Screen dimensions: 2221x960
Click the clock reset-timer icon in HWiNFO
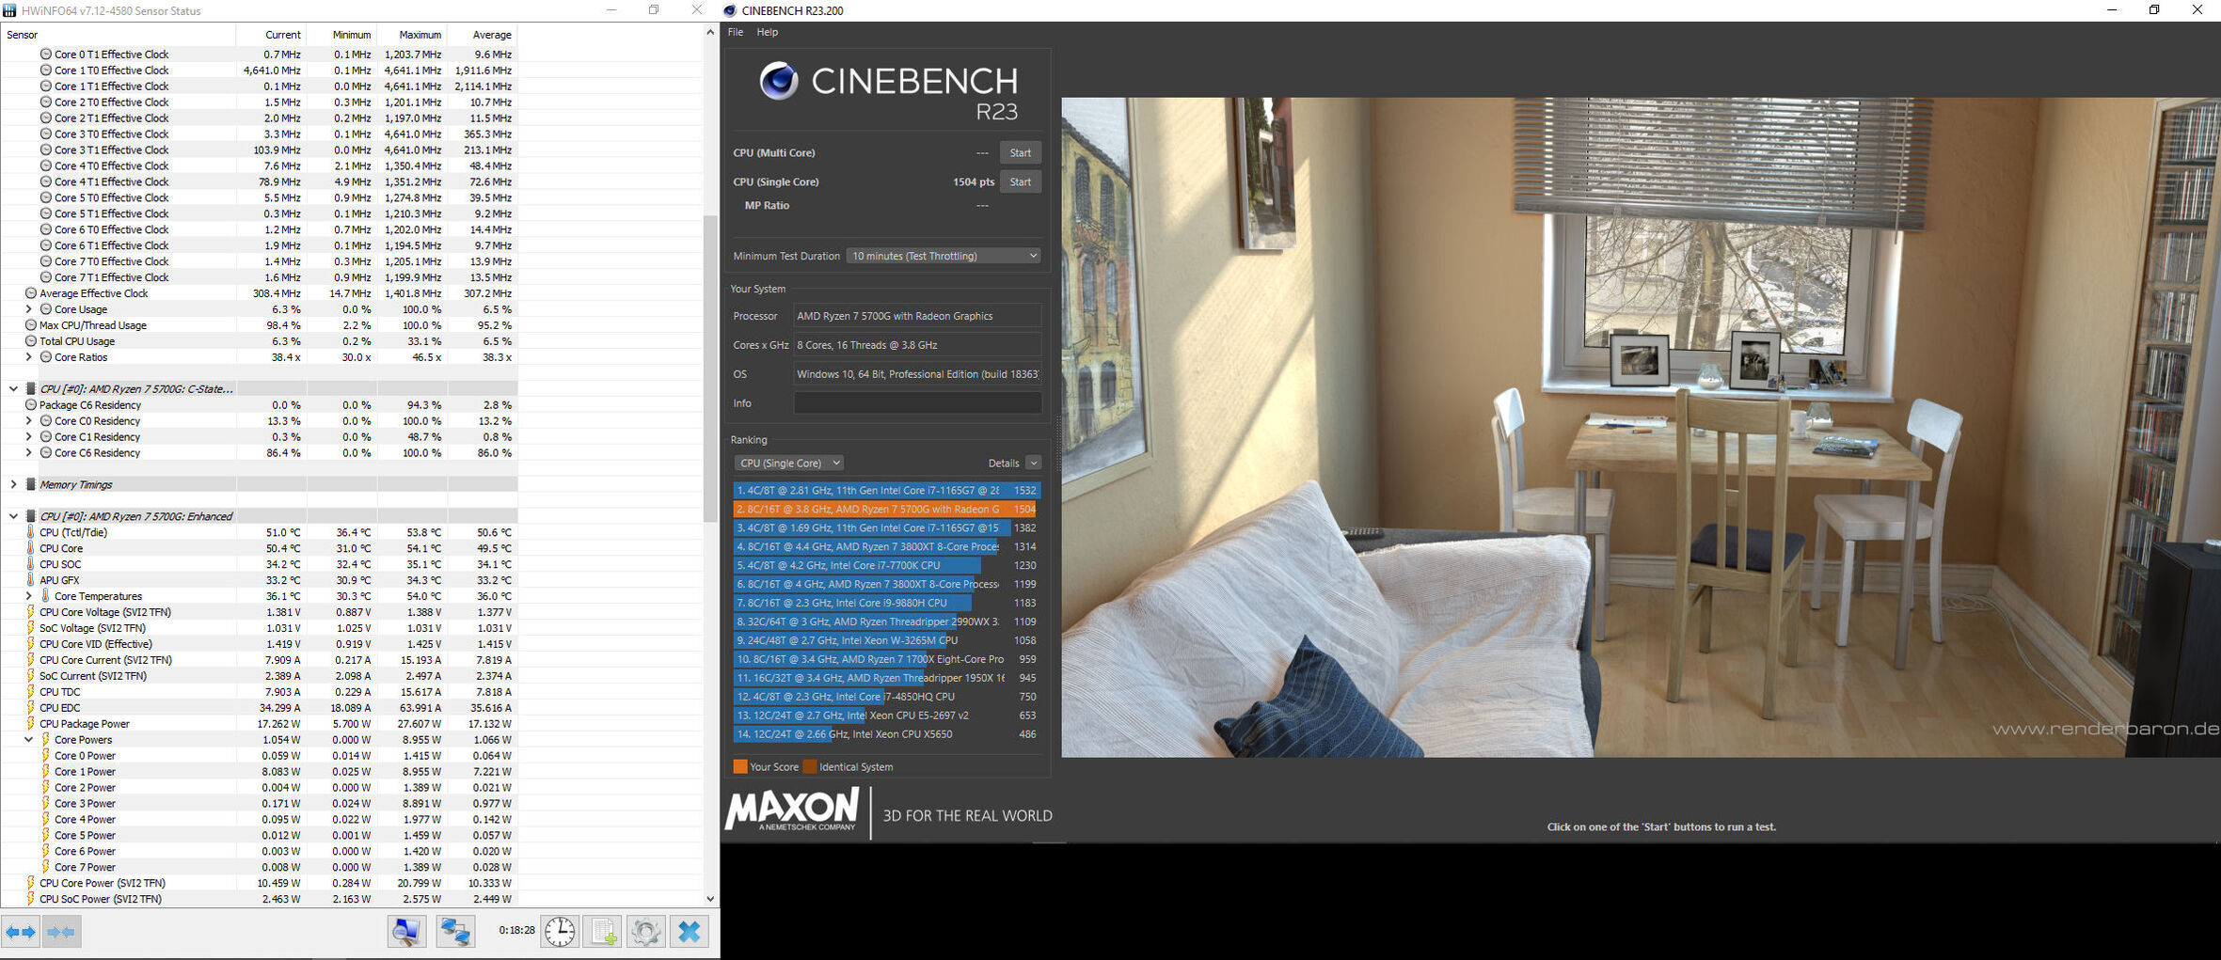(x=560, y=932)
